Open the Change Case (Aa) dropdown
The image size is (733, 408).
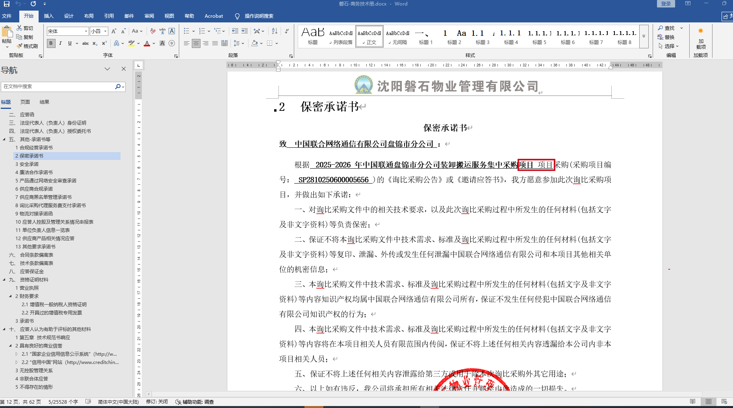point(137,31)
